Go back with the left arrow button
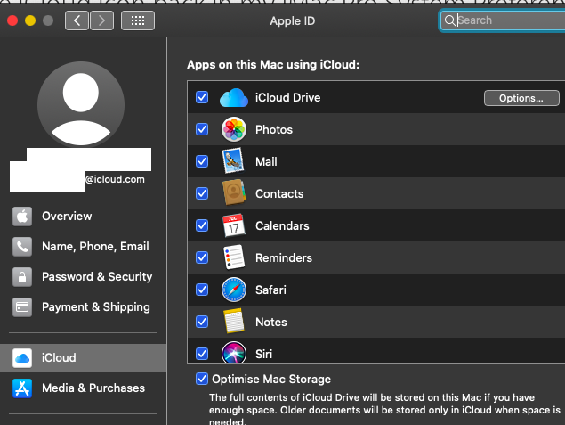This screenshot has height=425, width=565. coord(77,20)
